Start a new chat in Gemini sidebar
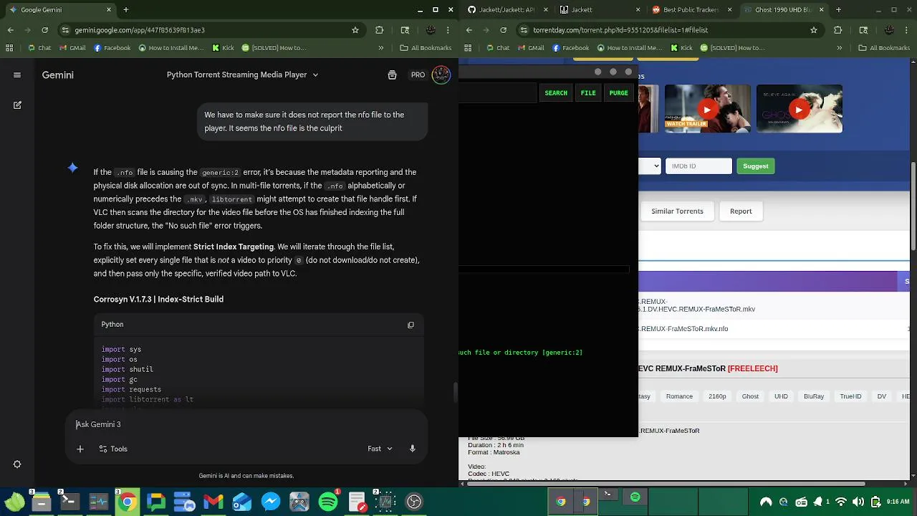This screenshot has height=516, width=917. [17, 105]
